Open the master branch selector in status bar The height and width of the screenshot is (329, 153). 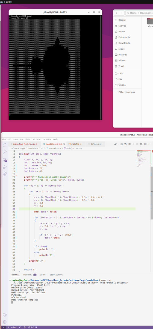(12, 327)
